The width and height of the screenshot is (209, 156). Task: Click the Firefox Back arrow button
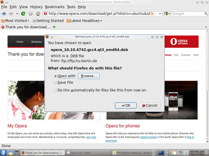[4, 14]
